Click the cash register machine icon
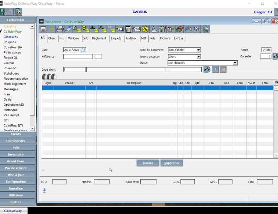The height and width of the screenshot is (214, 278). click(x=162, y=29)
